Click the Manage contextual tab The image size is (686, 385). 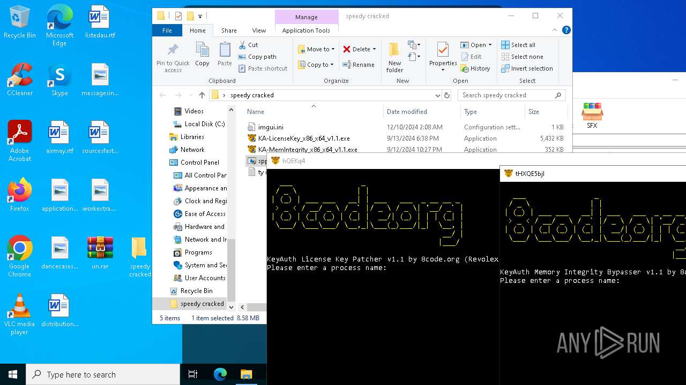point(307,17)
